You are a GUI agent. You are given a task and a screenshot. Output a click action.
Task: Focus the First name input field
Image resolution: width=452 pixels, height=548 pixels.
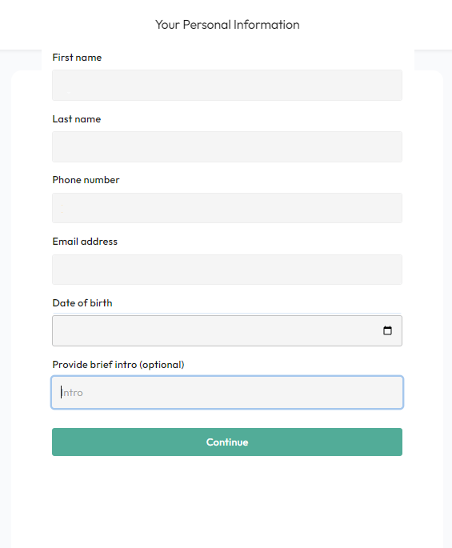[227, 86]
